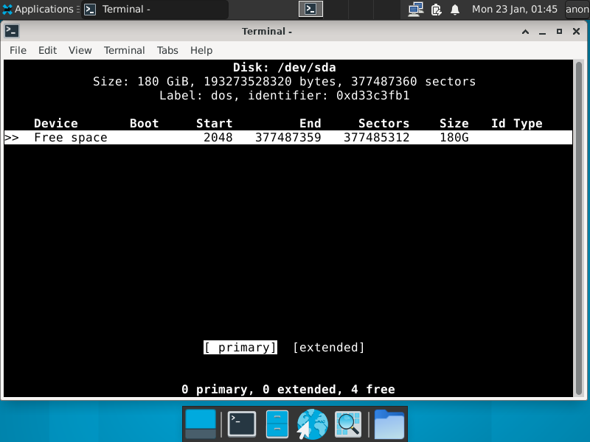
Task: Click the Sectors column header
Action: click(383, 123)
